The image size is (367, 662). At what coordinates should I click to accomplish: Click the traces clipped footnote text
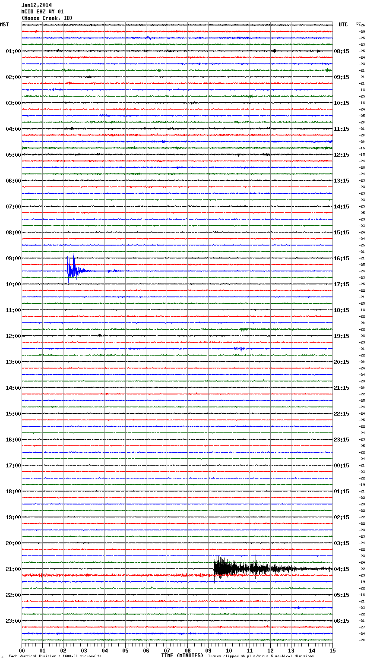coord(261,656)
